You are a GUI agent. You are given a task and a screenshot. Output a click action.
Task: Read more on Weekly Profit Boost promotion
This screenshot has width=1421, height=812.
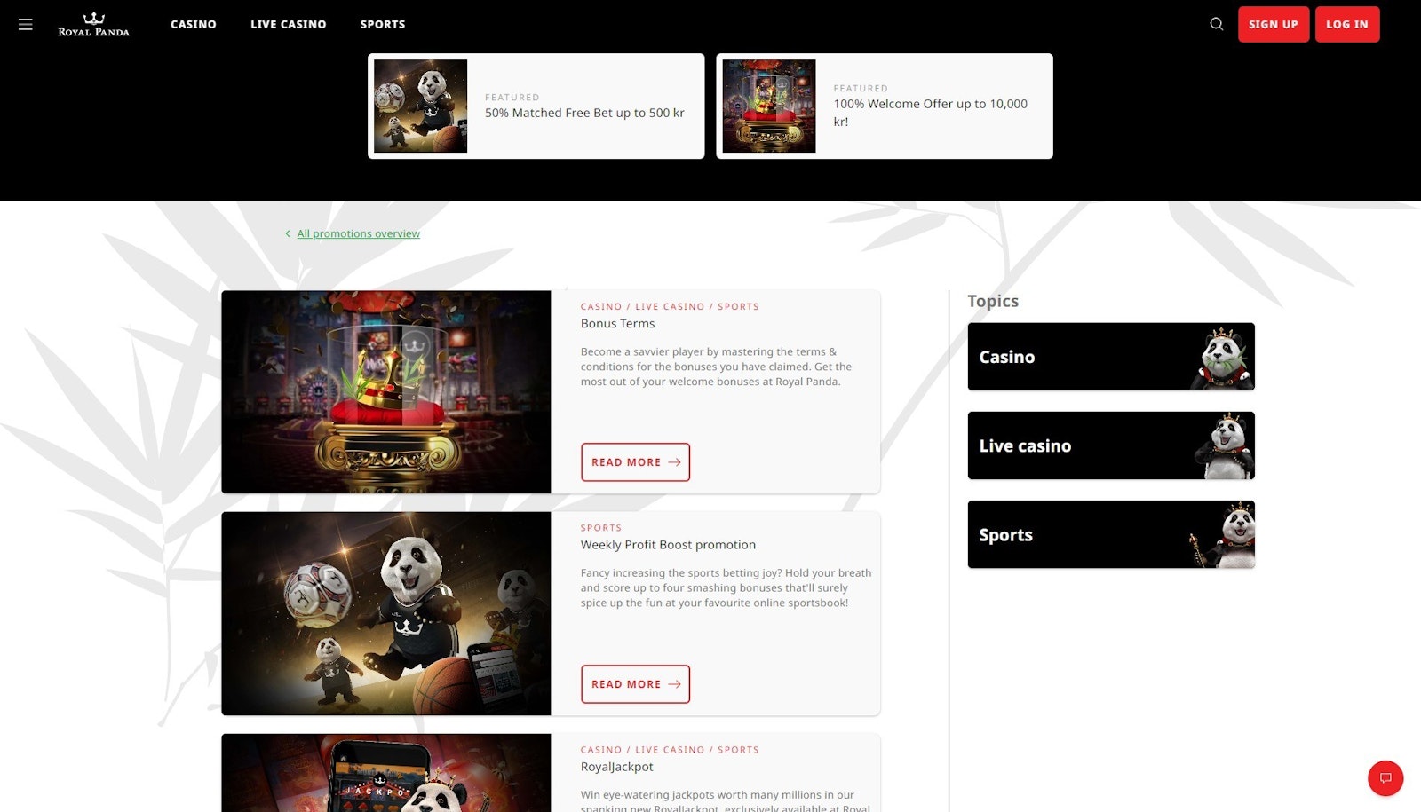[x=635, y=684]
